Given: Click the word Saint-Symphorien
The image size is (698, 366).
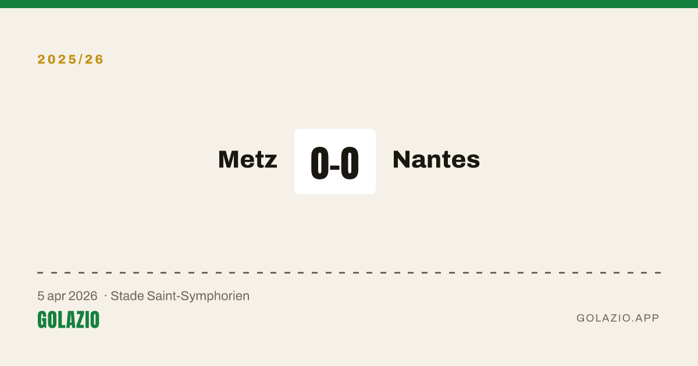Looking at the screenshot, I should (x=198, y=296).
